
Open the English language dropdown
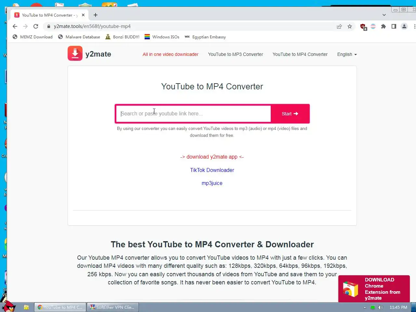[x=347, y=54]
